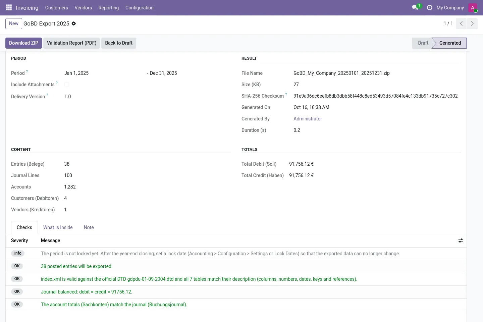Switch to the What Is Inside tab
The image size is (483, 322).
pyautogui.click(x=58, y=227)
